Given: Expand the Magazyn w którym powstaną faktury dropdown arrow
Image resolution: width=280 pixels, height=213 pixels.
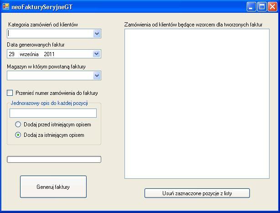Looking at the screenshot, I should (x=97, y=76).
